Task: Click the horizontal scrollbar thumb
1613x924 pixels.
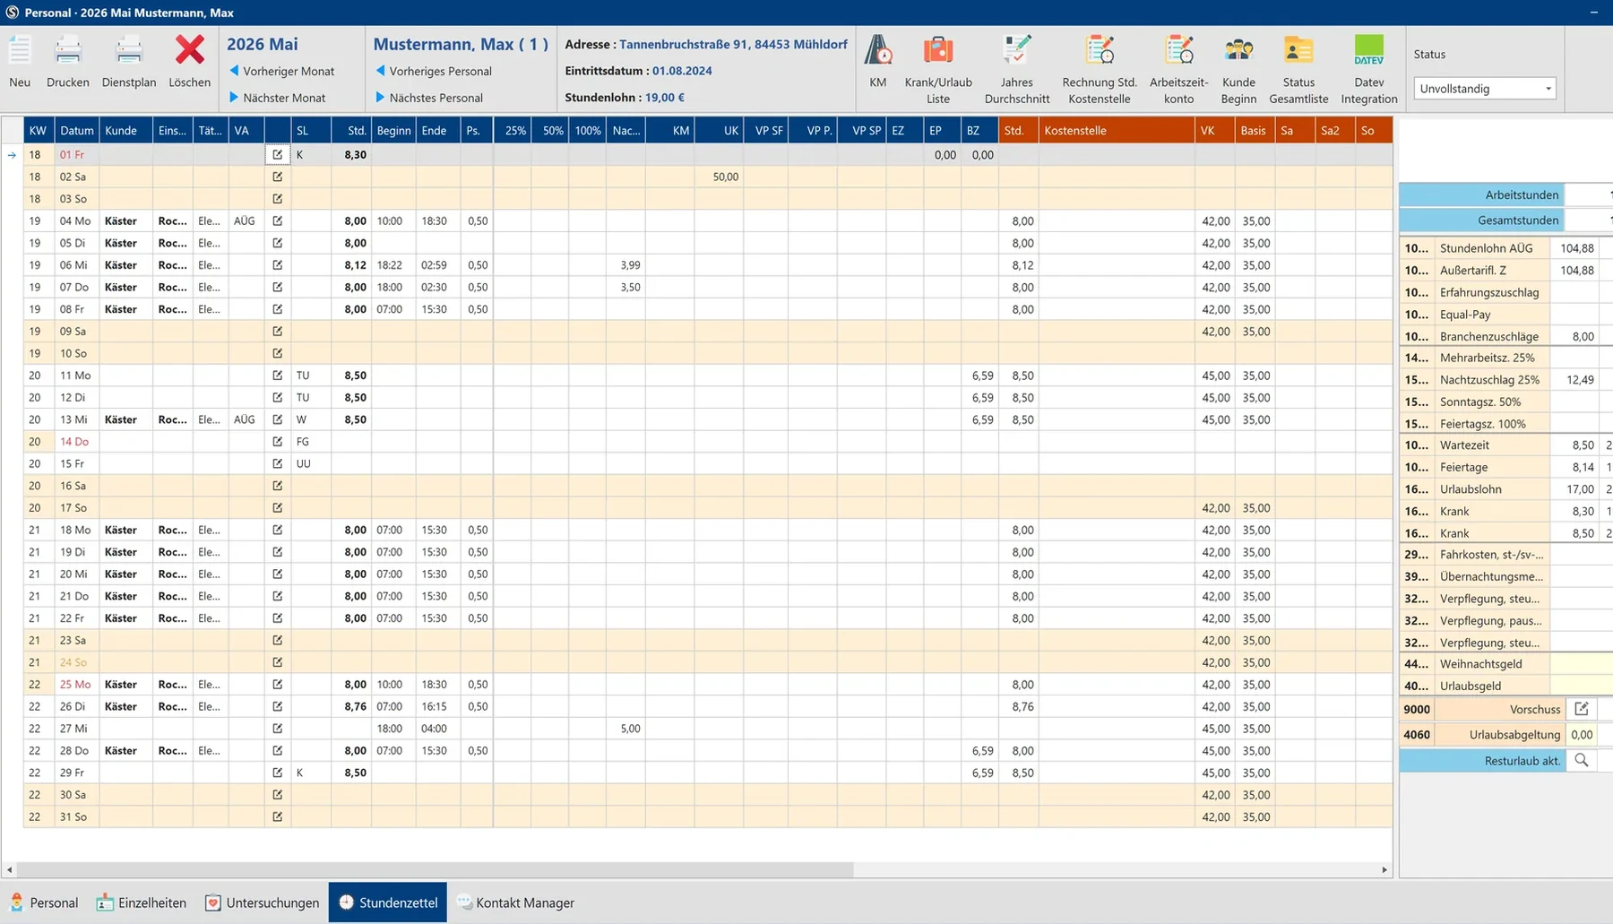Action: [435, 869]
